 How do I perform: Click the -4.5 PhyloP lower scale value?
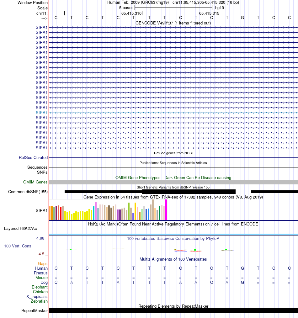coord(40,254)
